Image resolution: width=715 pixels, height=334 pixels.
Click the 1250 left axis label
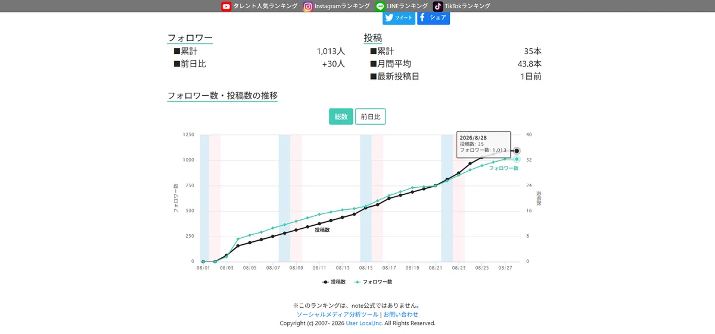click(x=188, y=135)
